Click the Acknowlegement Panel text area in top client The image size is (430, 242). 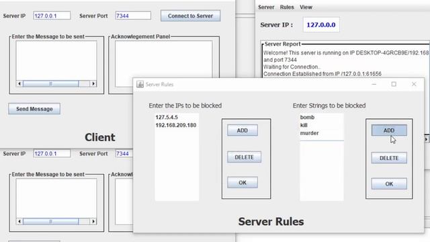click(164, 59)
